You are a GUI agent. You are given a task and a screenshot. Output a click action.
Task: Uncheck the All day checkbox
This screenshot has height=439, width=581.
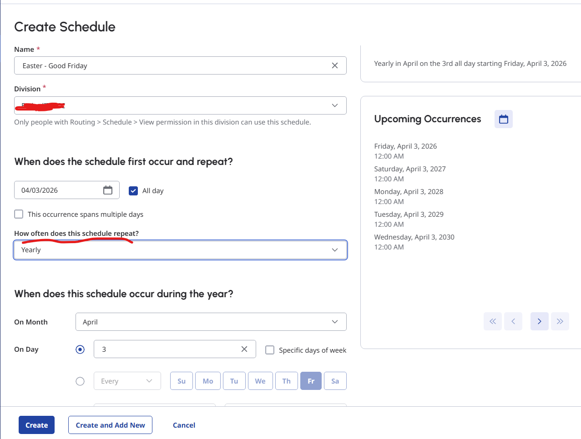click(133, 191)
